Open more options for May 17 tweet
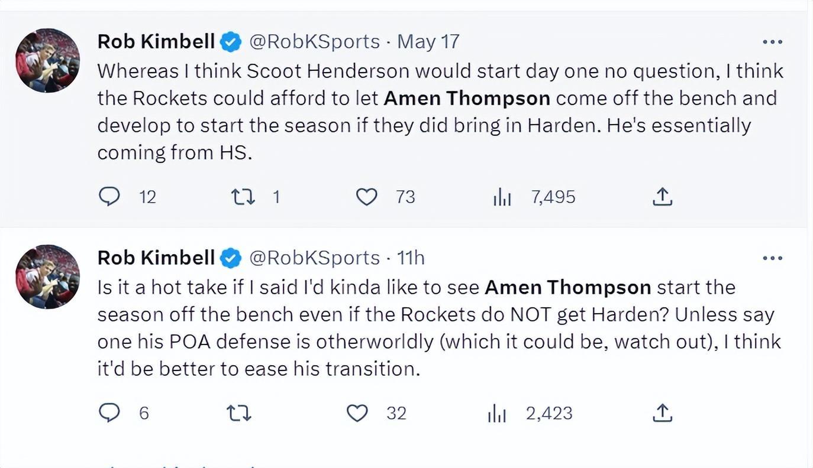The height and width of the screenshot is (468, 813). [x=772, y=42]
